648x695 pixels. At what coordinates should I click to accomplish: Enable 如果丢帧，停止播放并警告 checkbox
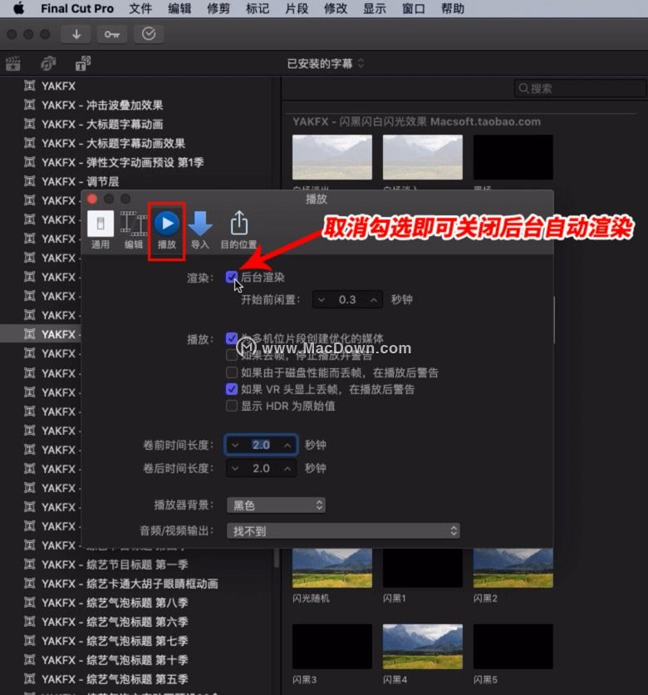pos(232,355)
